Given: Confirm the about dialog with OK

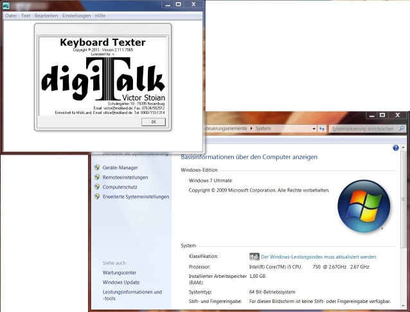Looking at the screenshot, I should 154,122.
